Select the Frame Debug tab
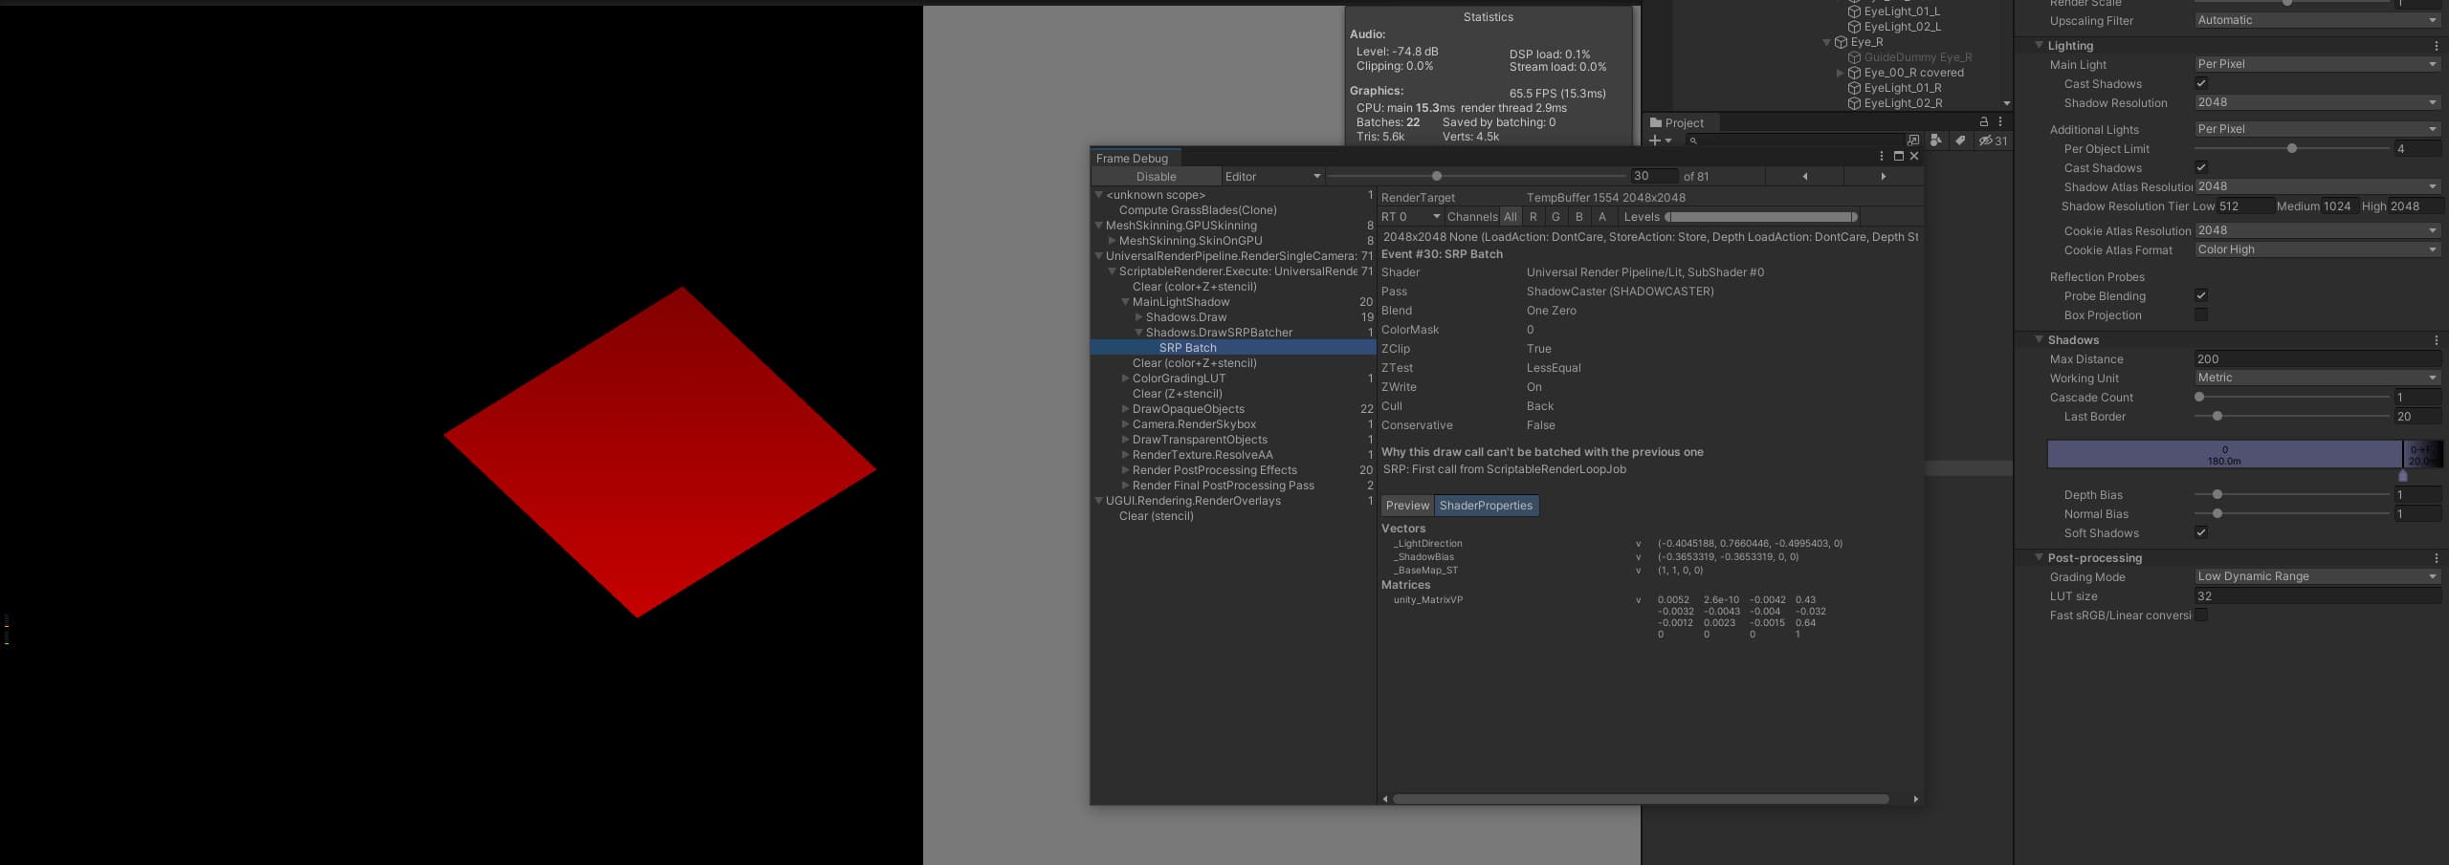 click(1135, 159)
